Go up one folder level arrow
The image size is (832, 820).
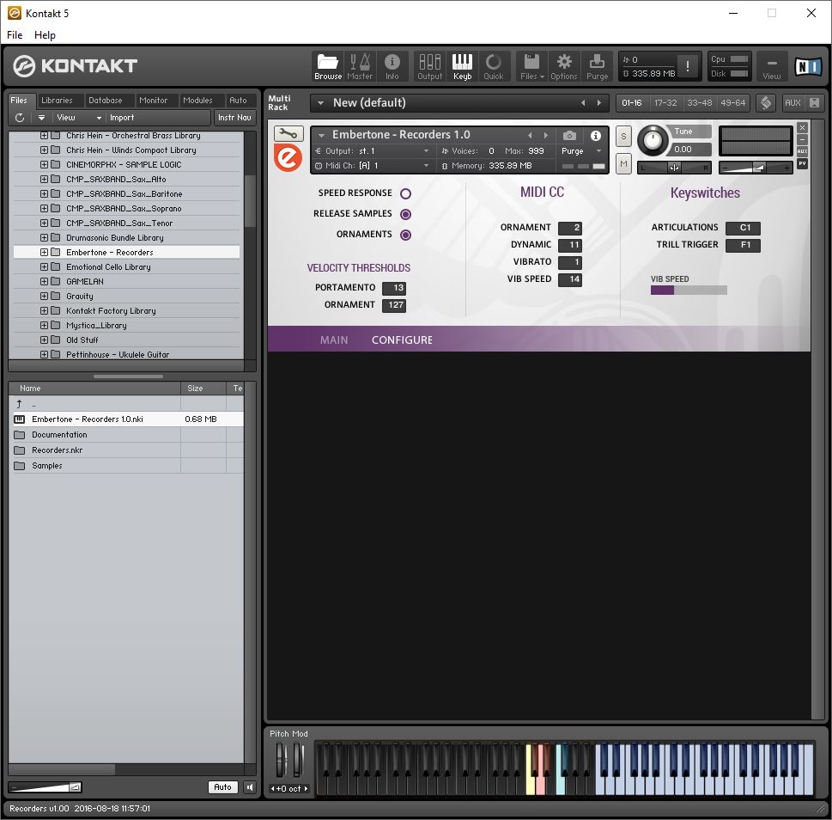tap(19, 404)
